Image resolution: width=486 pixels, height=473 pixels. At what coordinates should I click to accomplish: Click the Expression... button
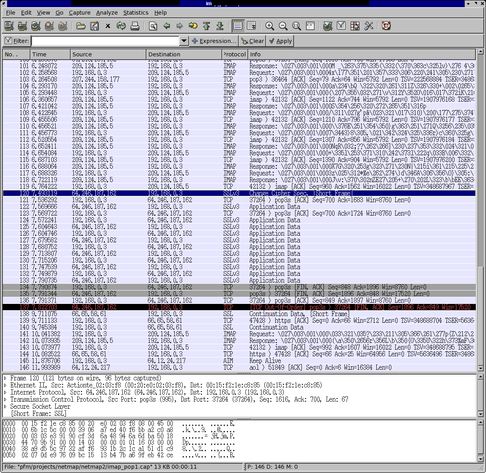(x=214, y=41)
